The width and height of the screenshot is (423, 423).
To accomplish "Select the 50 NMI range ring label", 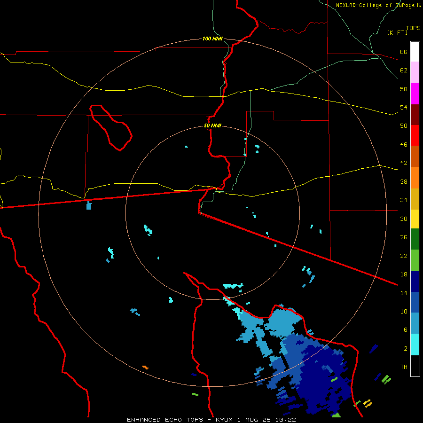I will pyautogui.click(x=212, y=125).
